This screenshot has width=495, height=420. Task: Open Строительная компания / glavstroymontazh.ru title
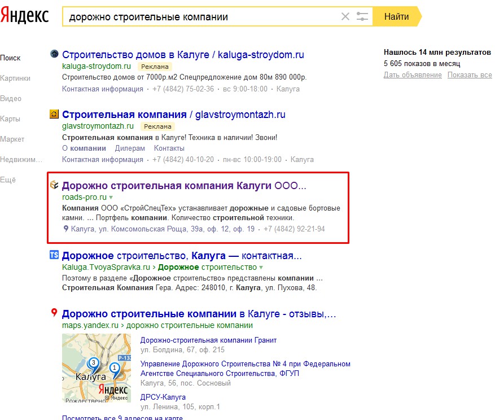coord(174,115)
